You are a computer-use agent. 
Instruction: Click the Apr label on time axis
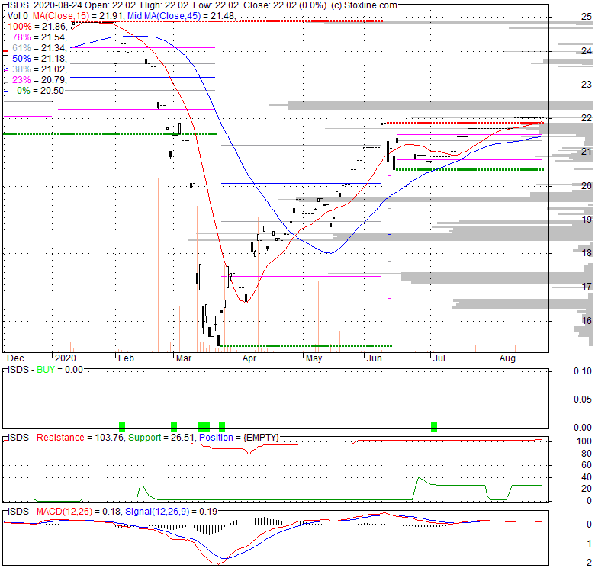(x=249, y=358)
